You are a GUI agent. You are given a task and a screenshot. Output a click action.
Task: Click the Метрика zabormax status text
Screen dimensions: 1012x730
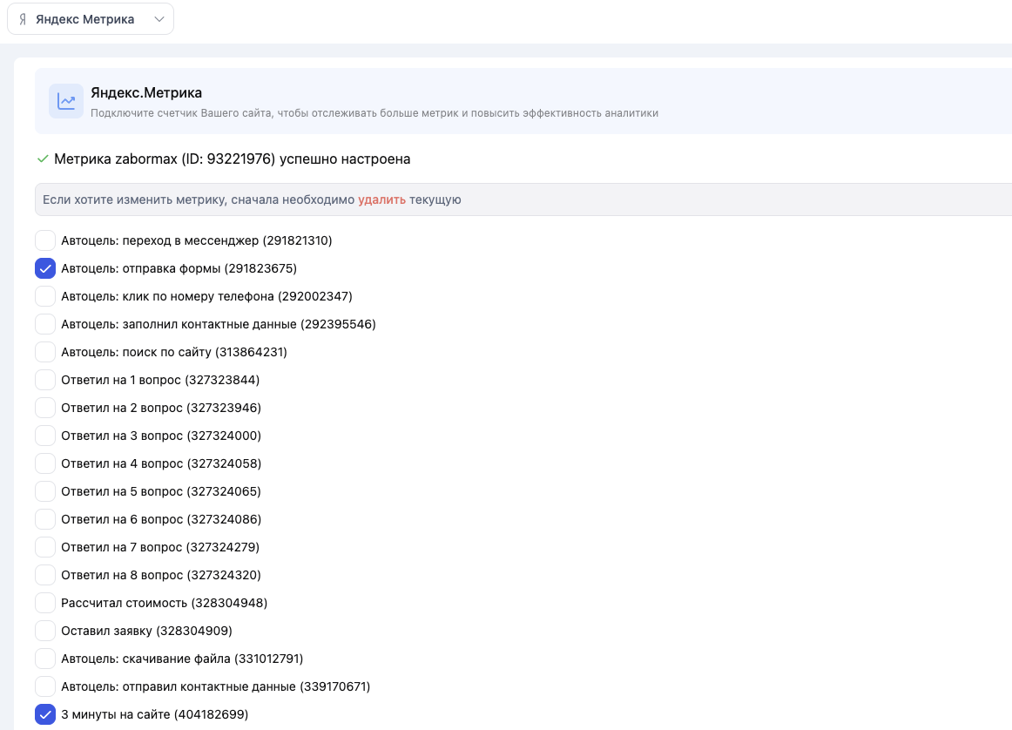pyautogui.click(x=232, y=159)
